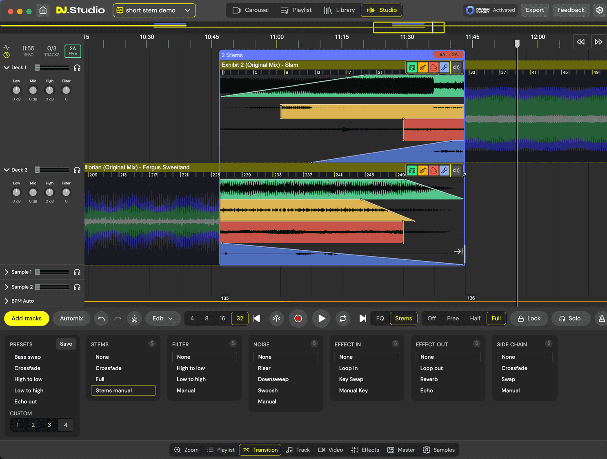This screenshot has width=607, height=459.
Task: Open the Effects panel from the bottom bar
Action: 365,450
